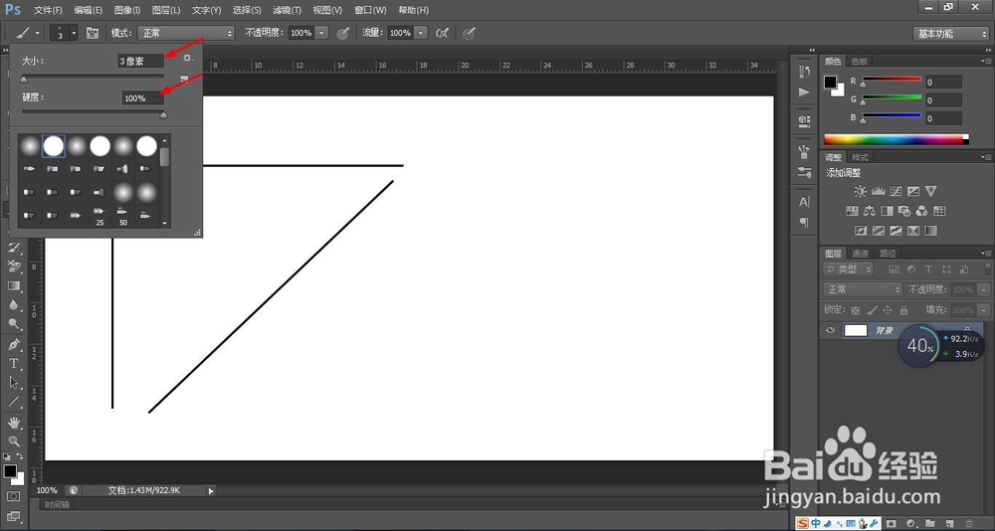Click the color spectrum ramp bar

pos(896,139)
